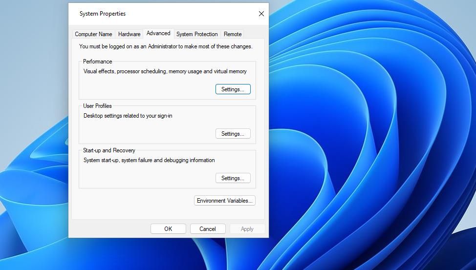
Task: Click the Administrator logon notice text
Action: (x=166, y=47)
